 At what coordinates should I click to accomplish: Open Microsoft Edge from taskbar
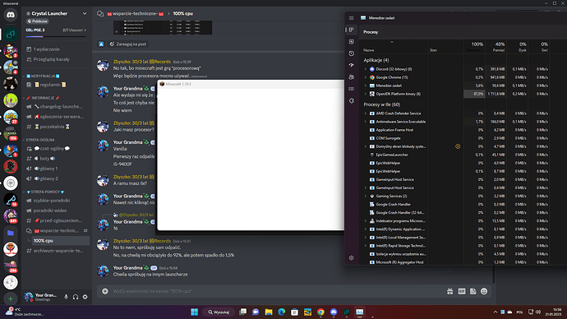point(282,312)
